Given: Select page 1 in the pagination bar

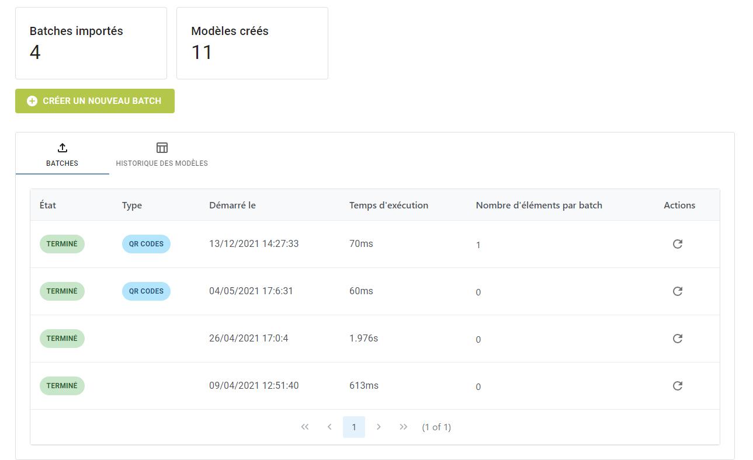Looking at the screenshot, I should 354,427.
